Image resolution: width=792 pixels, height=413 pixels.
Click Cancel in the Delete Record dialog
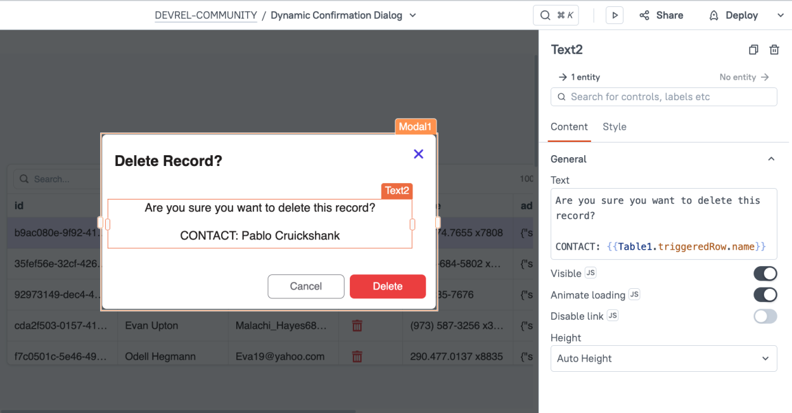click(306, 286)
